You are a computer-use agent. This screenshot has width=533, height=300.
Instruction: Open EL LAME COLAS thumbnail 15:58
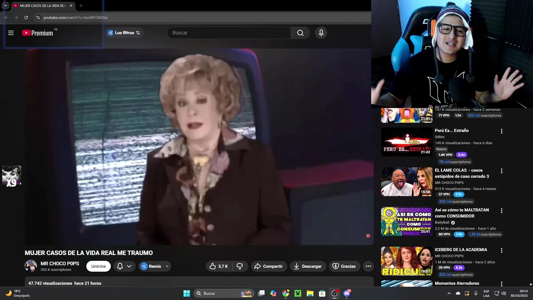[x=407, y=182]
